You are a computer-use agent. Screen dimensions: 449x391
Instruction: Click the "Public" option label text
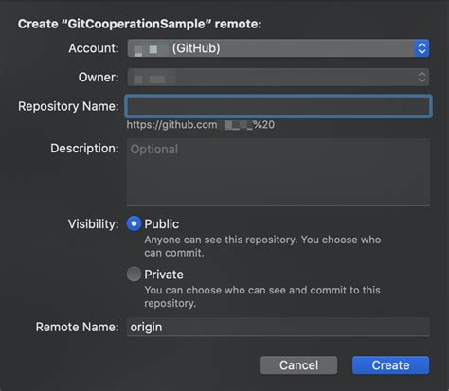[161, 224]
